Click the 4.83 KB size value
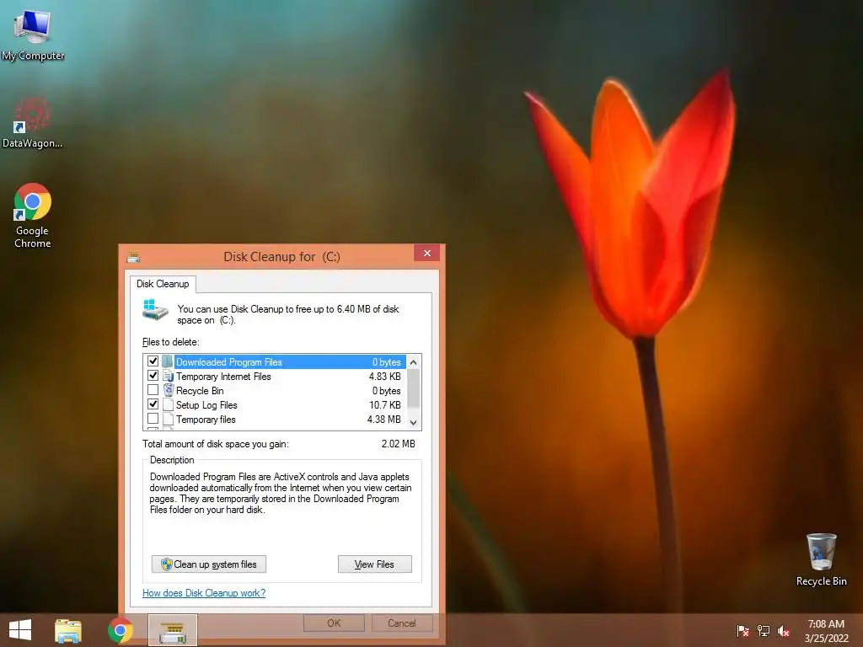The height and width of the screenshot is (647, 863). pyautogui.click(x=384, y=377)
